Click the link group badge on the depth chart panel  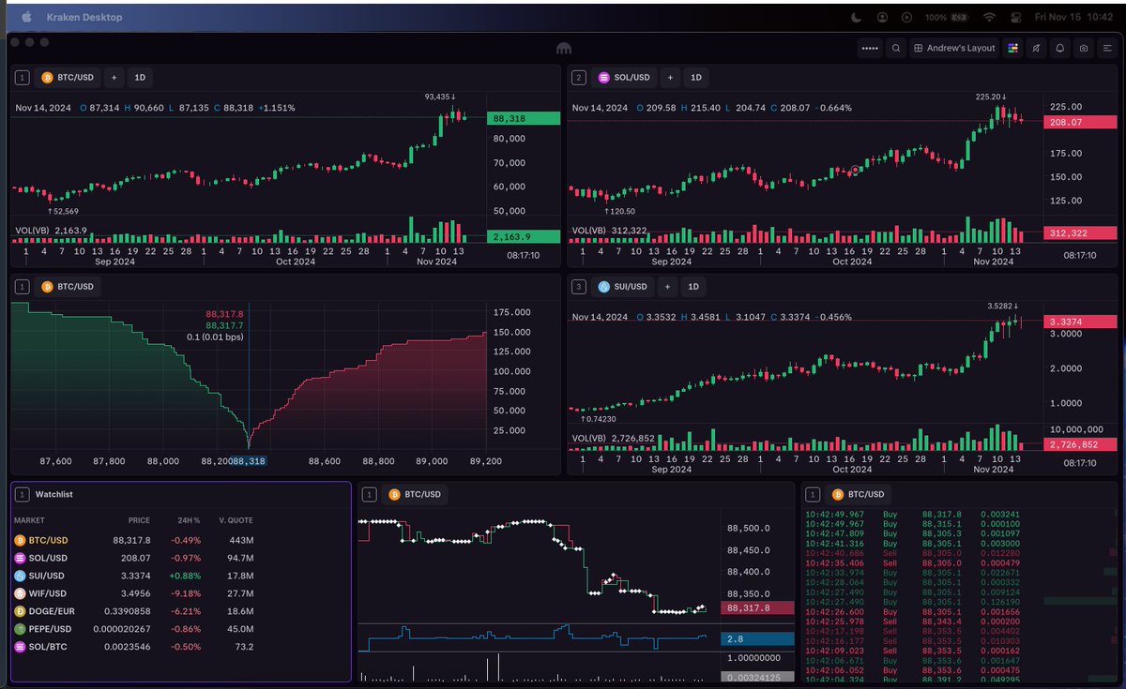click(22, 286)
